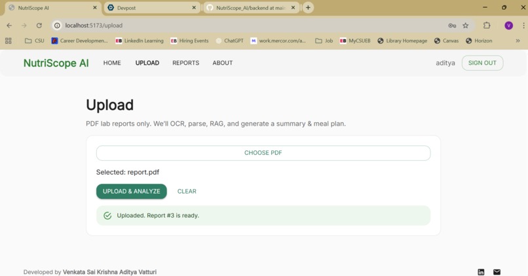Click the browser forward arrow
Viewport: 528px width, 276px height.
pos(24,26)
